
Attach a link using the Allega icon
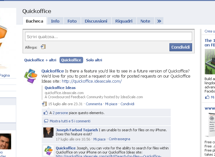pyautogui.click(x=43, y=47)
